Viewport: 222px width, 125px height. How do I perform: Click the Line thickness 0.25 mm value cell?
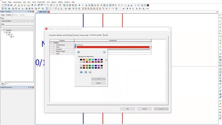(x=113, y=45)
